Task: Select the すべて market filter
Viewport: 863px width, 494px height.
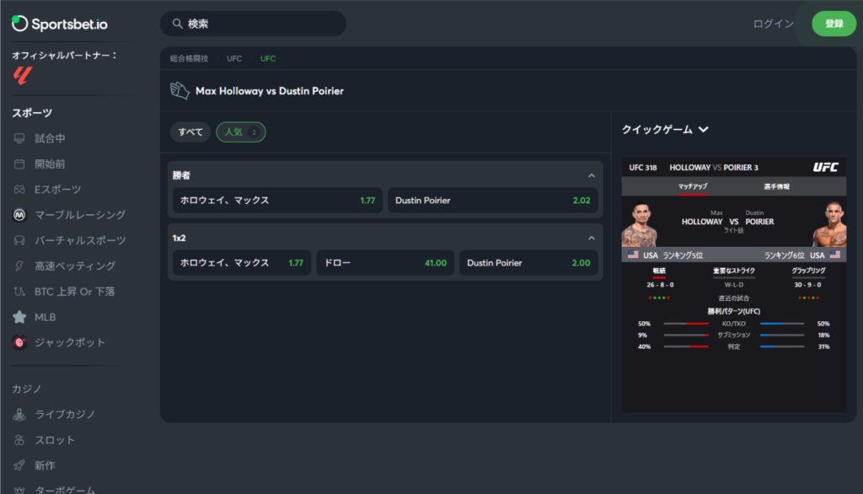Action: 190,132
